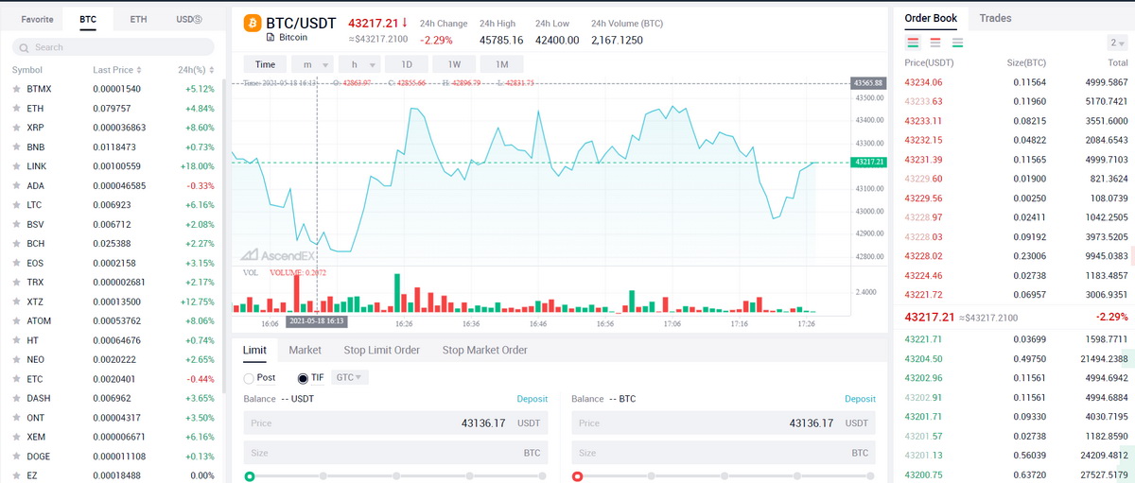Show both bids and asks in order book
Viewport: 1135px width, 483px height.
coord(913,43)
